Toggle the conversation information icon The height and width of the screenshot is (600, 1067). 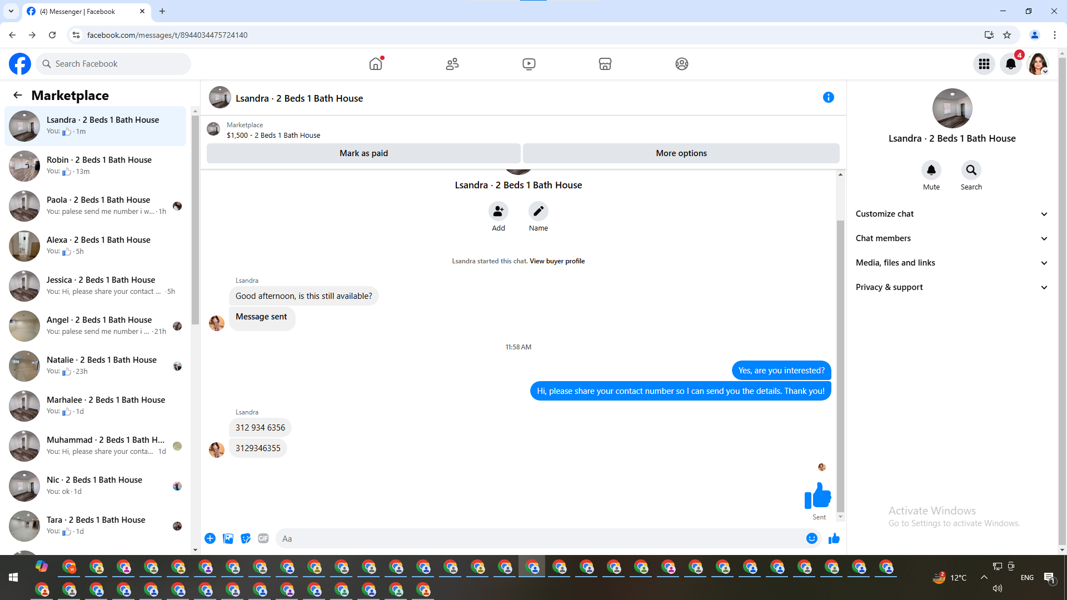(x=829, y=97)
